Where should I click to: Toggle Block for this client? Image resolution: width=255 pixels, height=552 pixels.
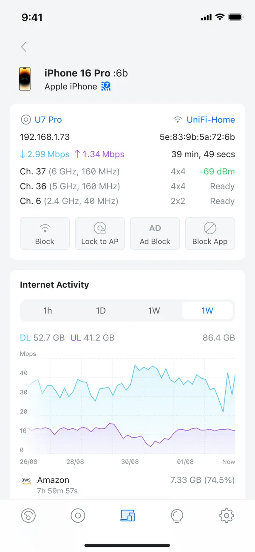click(x=45, y=233)
